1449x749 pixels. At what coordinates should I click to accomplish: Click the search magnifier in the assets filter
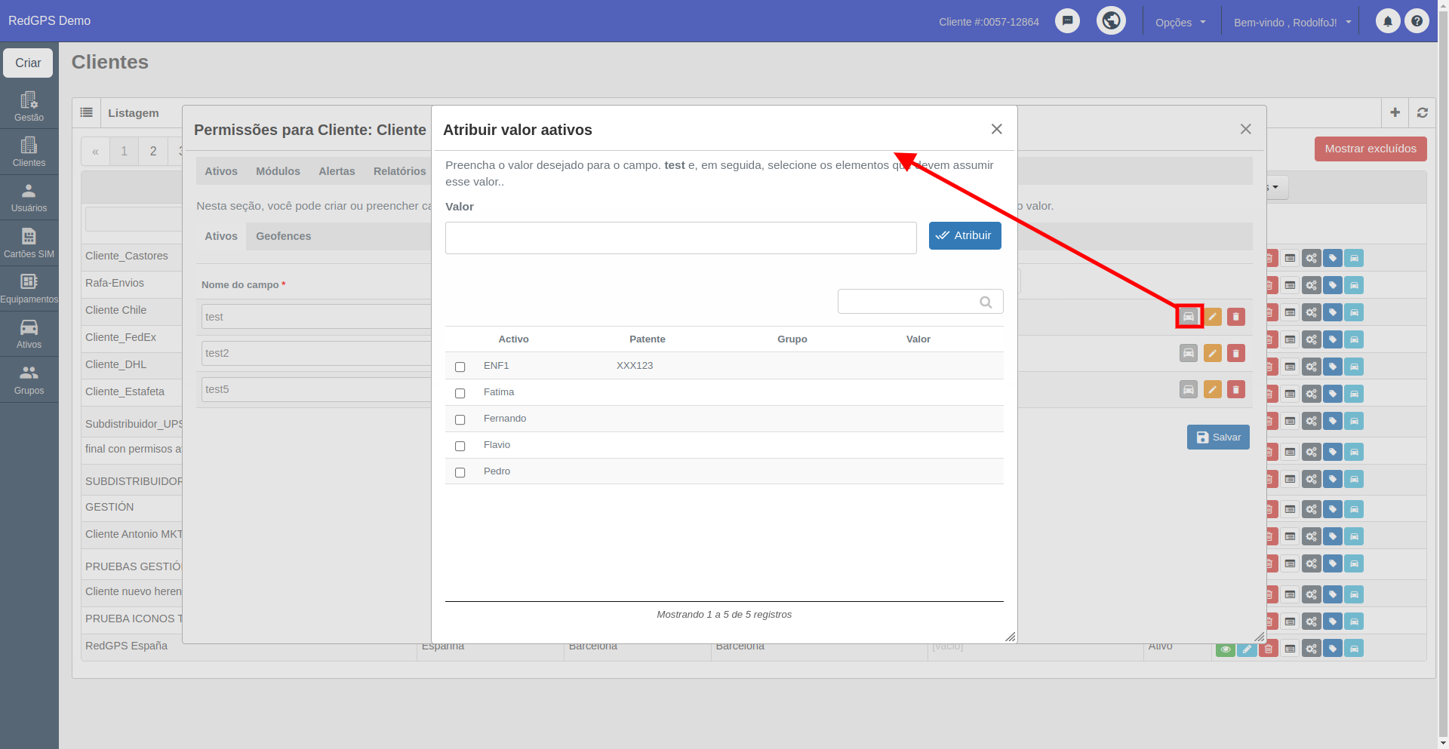(x=986, y=302)
